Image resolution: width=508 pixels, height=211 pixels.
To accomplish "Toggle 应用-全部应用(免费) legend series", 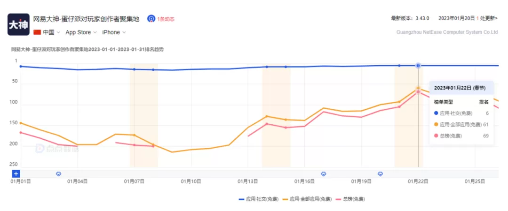I will [x=307, y=199].
